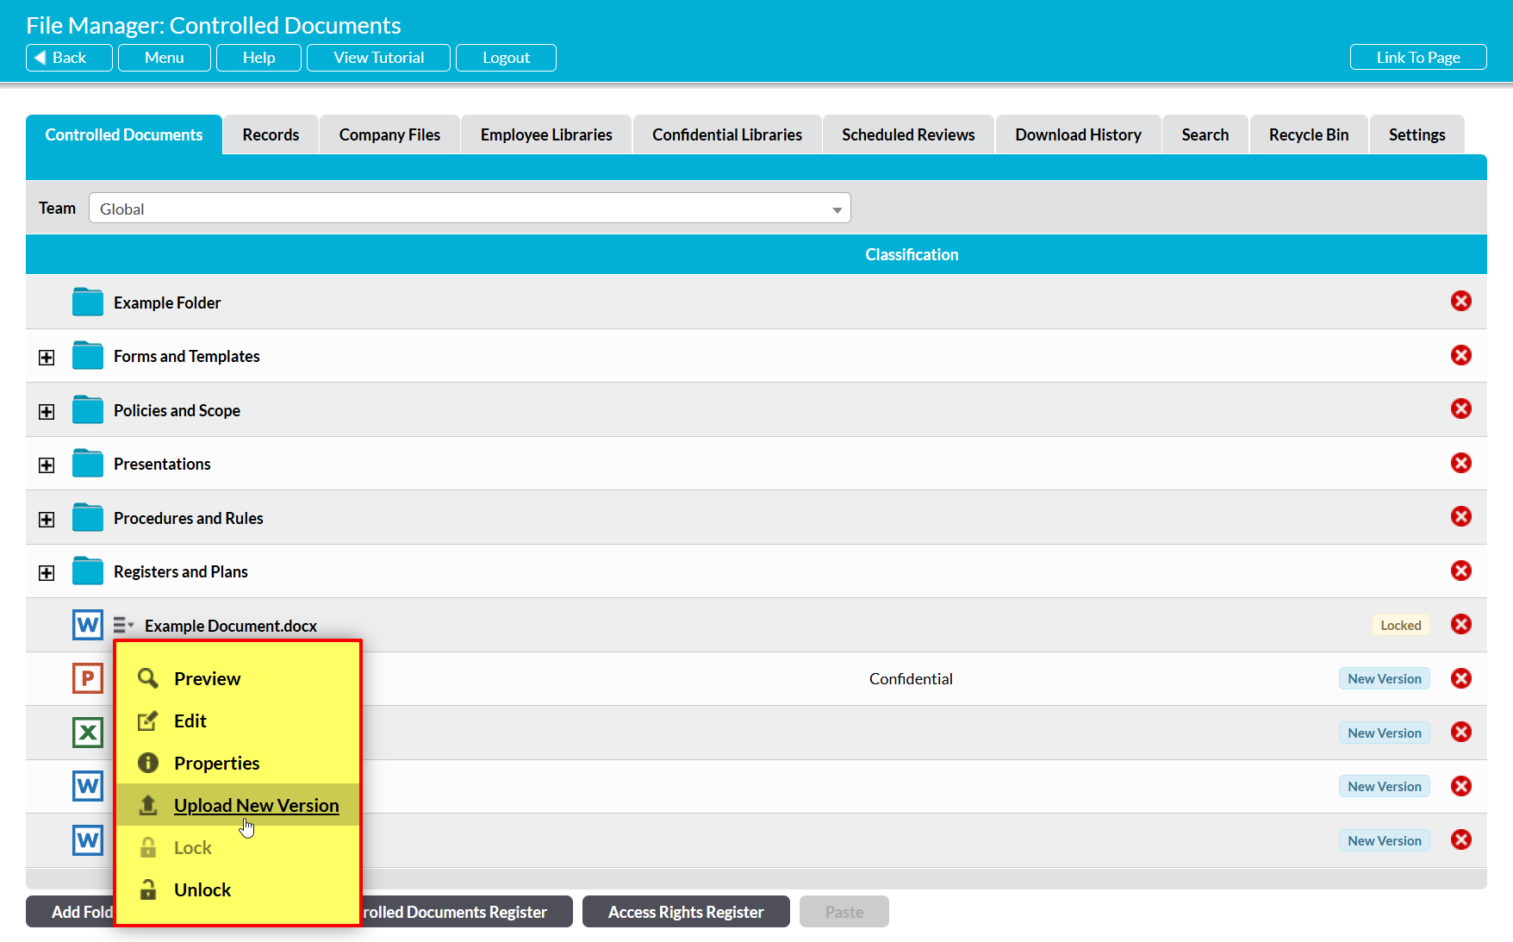Select Upload New Version from context menu
This screenshot has height=942, width=1513.
coord(256,805)
